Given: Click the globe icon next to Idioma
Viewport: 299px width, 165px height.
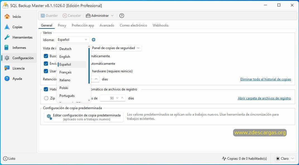Looking at the screenshot, I should tap(94, 40).
